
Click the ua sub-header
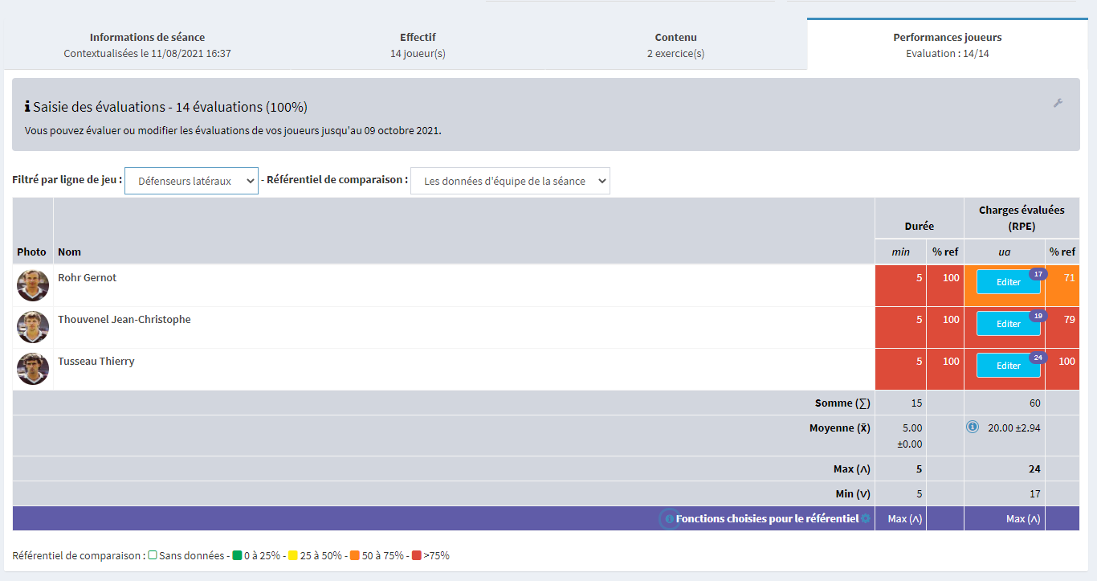coord(1004,252)
